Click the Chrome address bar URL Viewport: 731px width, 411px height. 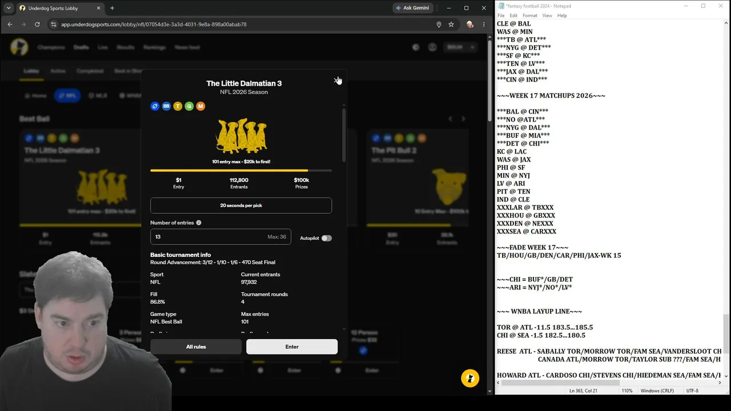tap(154, 25)
